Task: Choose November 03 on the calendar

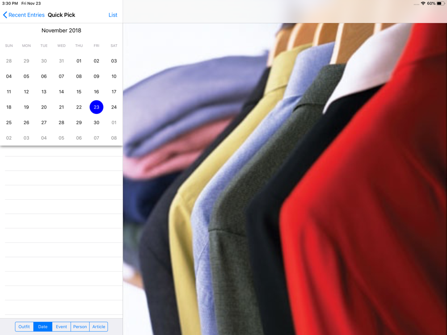Action: (x=114, y=61)
